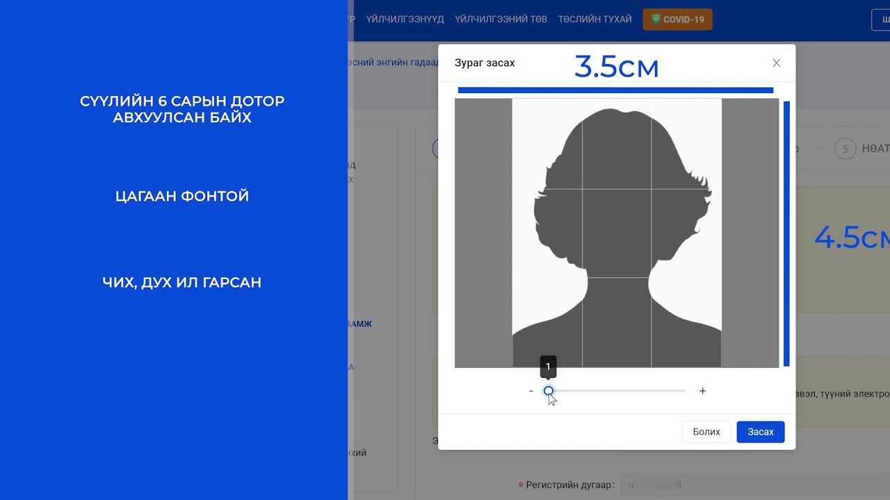Screen dimensions: 890x500
Task: Click the plus zoom-in icon
Action: tap(702, 391)
